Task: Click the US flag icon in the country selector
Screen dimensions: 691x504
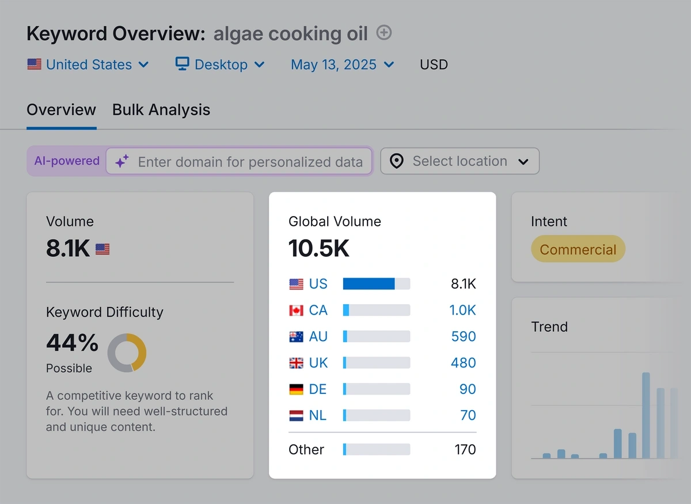Action: (34, 64)
